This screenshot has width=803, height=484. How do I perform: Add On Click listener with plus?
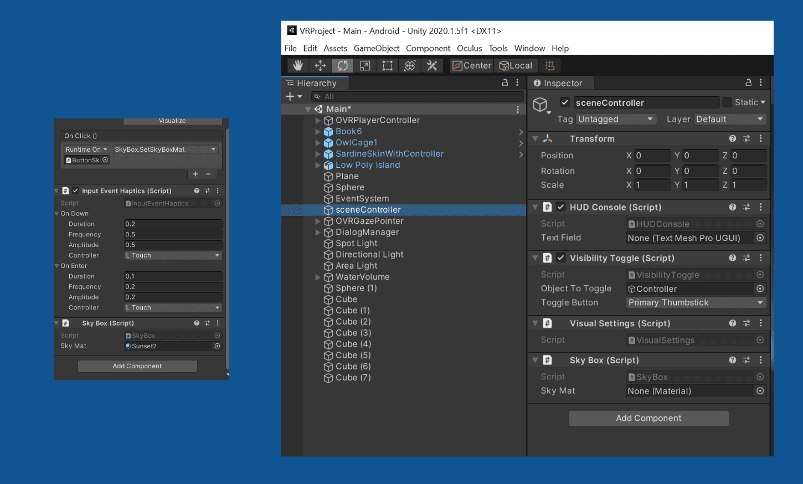(x=195, y=174)
